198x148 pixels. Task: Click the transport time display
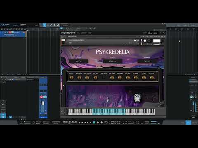pyautogui.click(x=70, y=122)
